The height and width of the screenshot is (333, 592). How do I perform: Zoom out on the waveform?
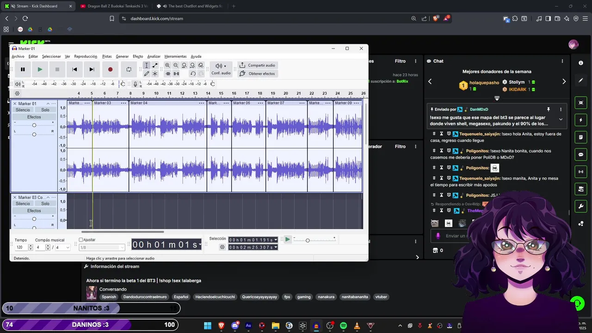pyautogui.click(x=176, y=66)
